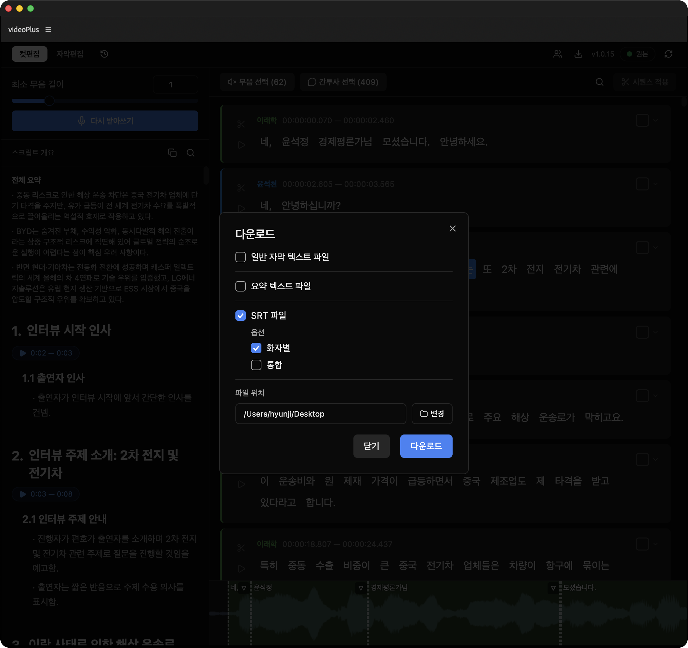Screen dimensions: 688x648
Task: Click blue 다운로드 button
Action: coord(426,446)
